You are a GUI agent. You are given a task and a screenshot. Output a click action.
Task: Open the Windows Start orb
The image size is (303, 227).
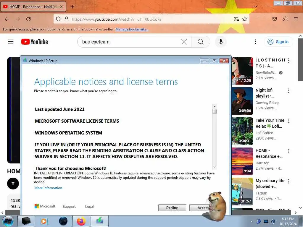click(x=8, y=221)
